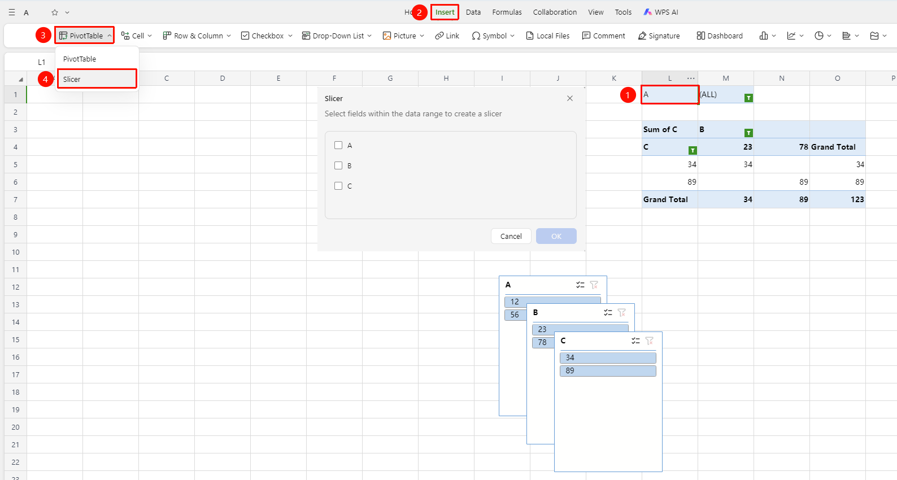This screenshot has width=897, height=480.
Task: Toggle value 12 in slicer A
Action: 552,301
